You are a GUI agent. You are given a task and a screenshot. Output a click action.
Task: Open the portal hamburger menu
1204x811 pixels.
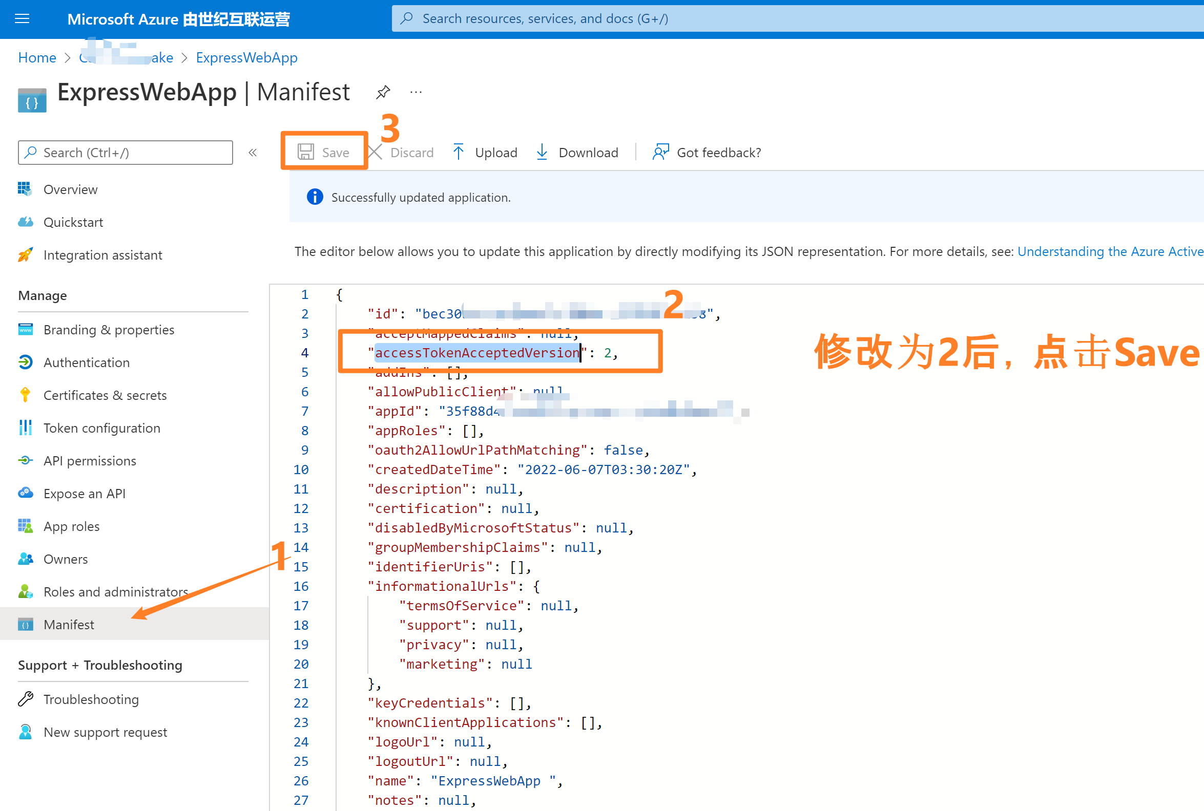22,19
